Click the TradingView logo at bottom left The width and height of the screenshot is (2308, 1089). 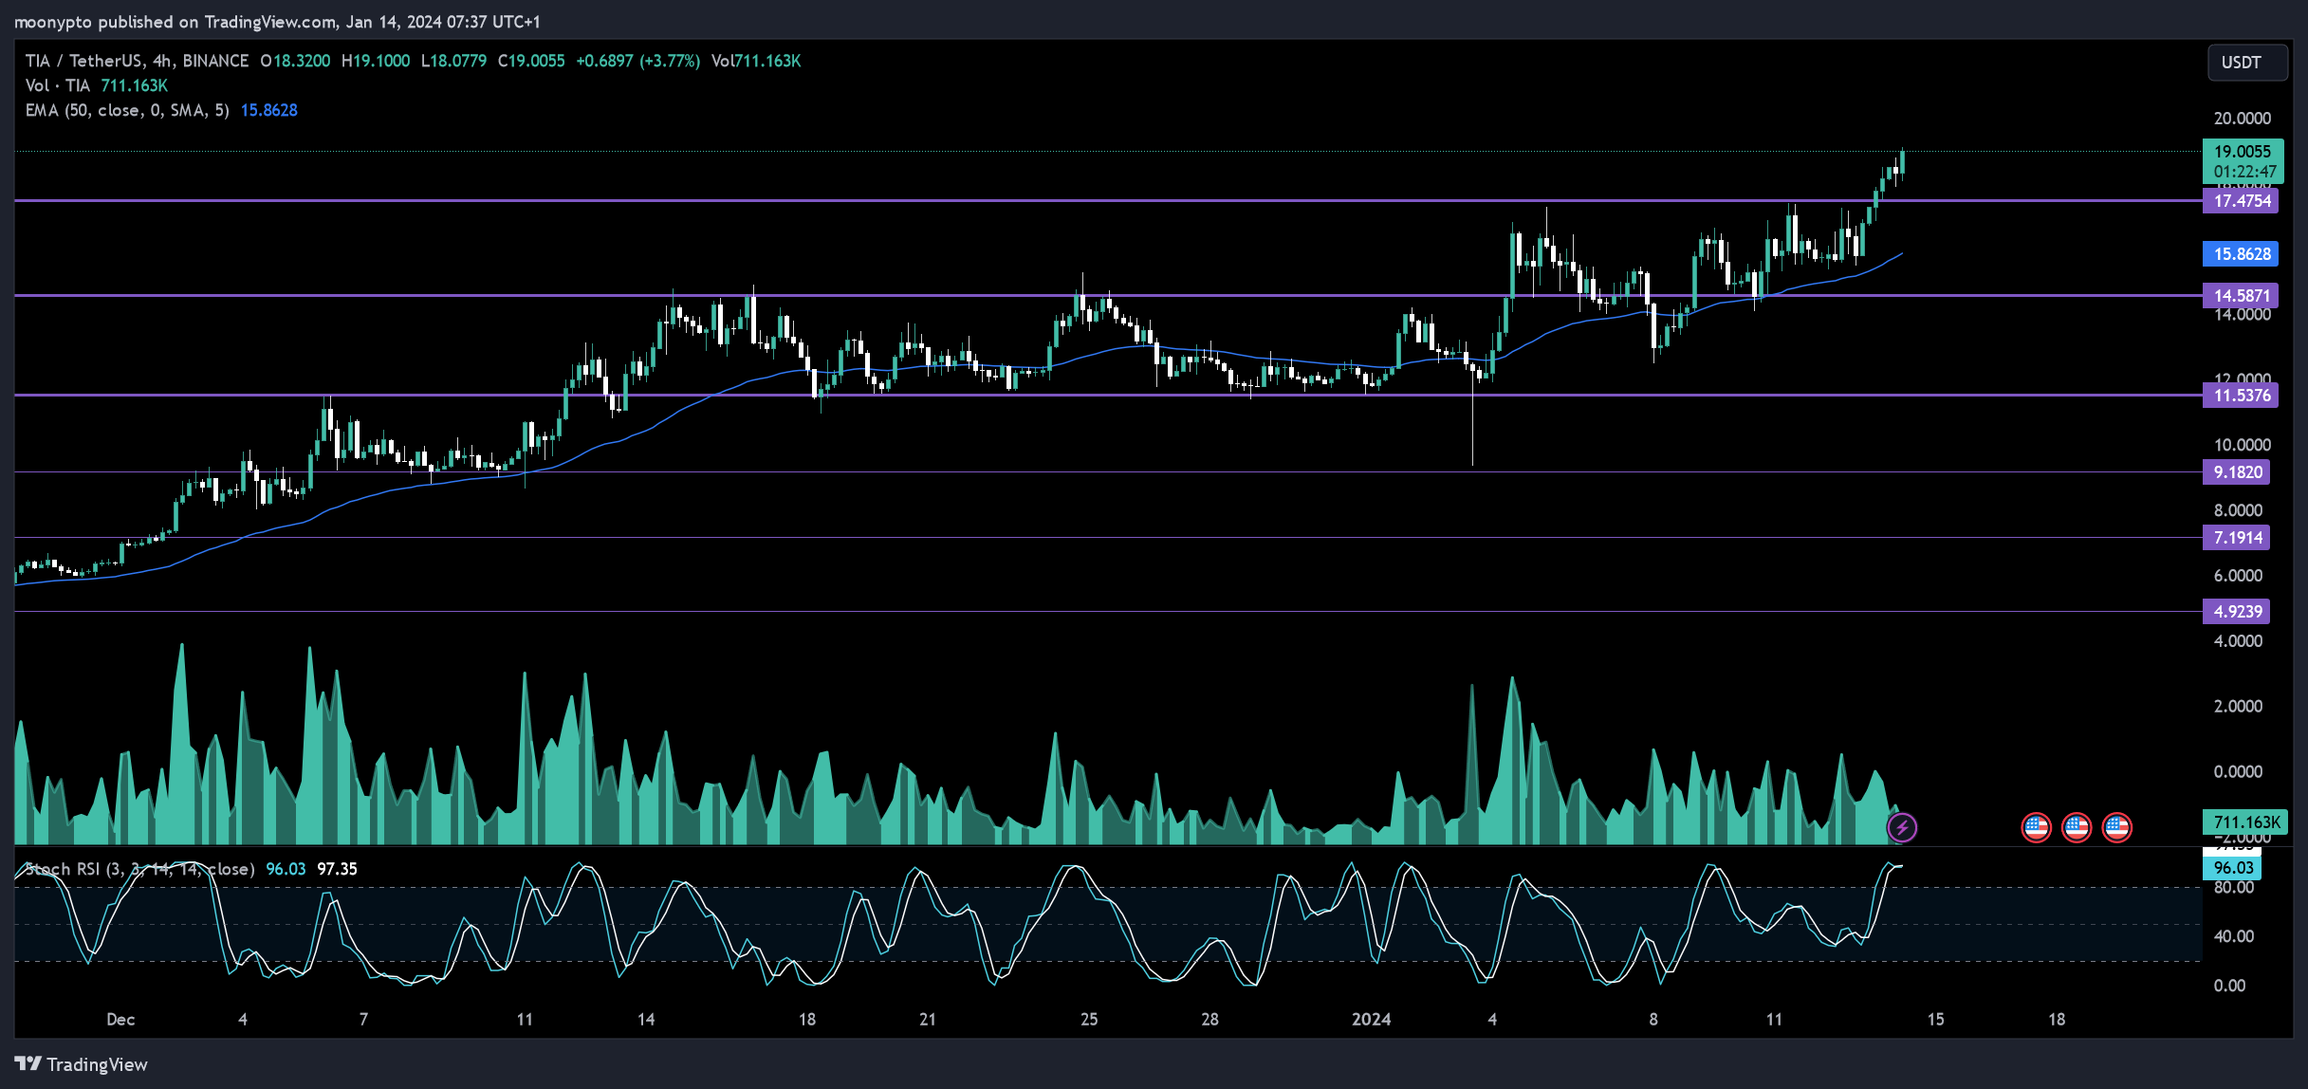click(x=82, y=1064)
